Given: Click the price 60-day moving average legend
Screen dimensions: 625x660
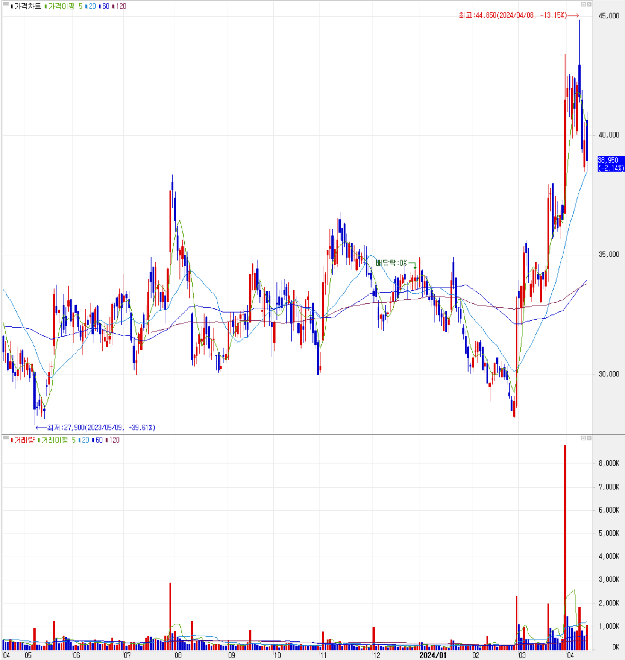Looking at the screenshot, I should point(104,6).
